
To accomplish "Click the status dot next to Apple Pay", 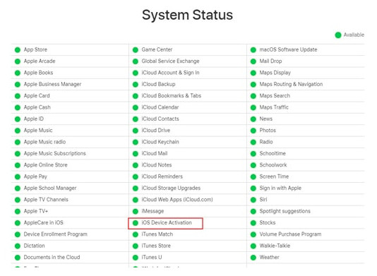I will point(18,176).
